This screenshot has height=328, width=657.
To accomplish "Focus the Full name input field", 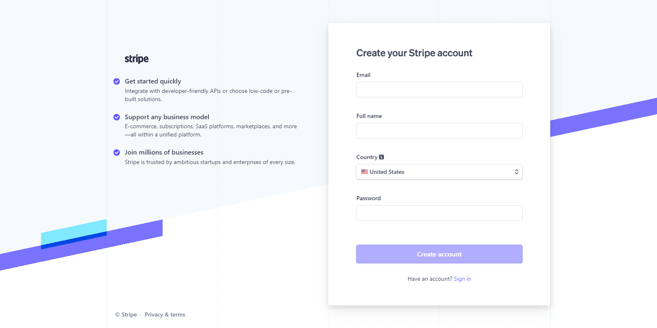I will pyautogui.click(x=439, y=131).
